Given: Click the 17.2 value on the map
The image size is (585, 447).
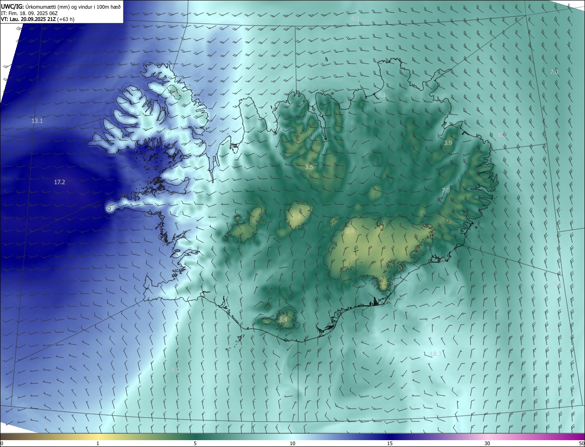Looking at the screenshot, I should (59, 182).
